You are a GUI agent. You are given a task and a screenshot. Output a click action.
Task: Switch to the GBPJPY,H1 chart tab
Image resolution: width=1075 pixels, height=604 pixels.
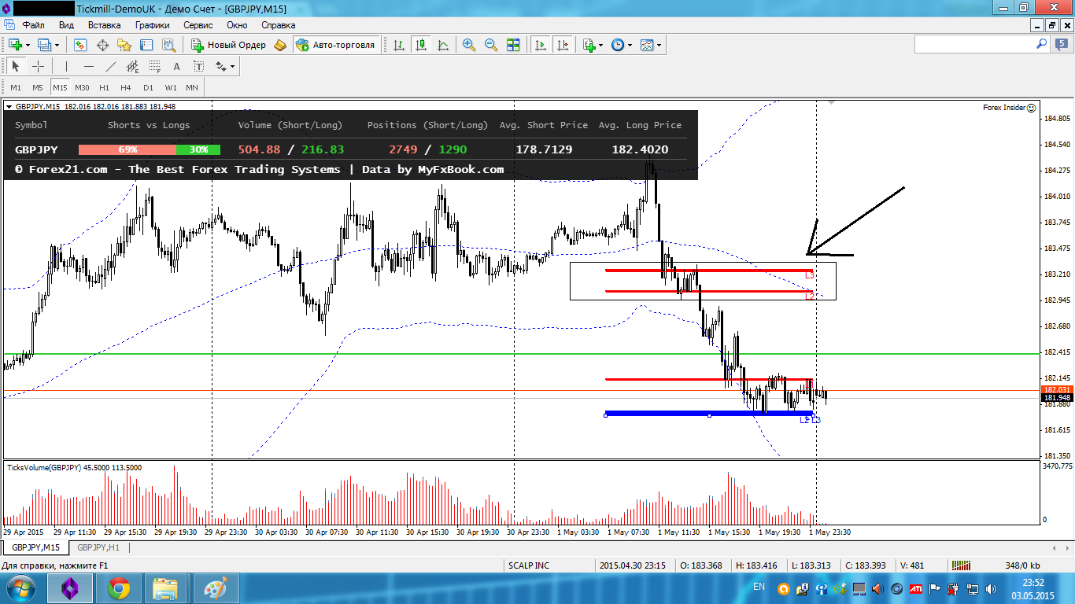point(98,547)
